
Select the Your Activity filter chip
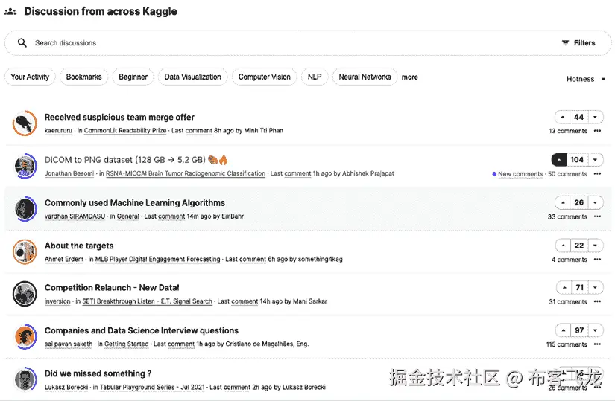30,77
